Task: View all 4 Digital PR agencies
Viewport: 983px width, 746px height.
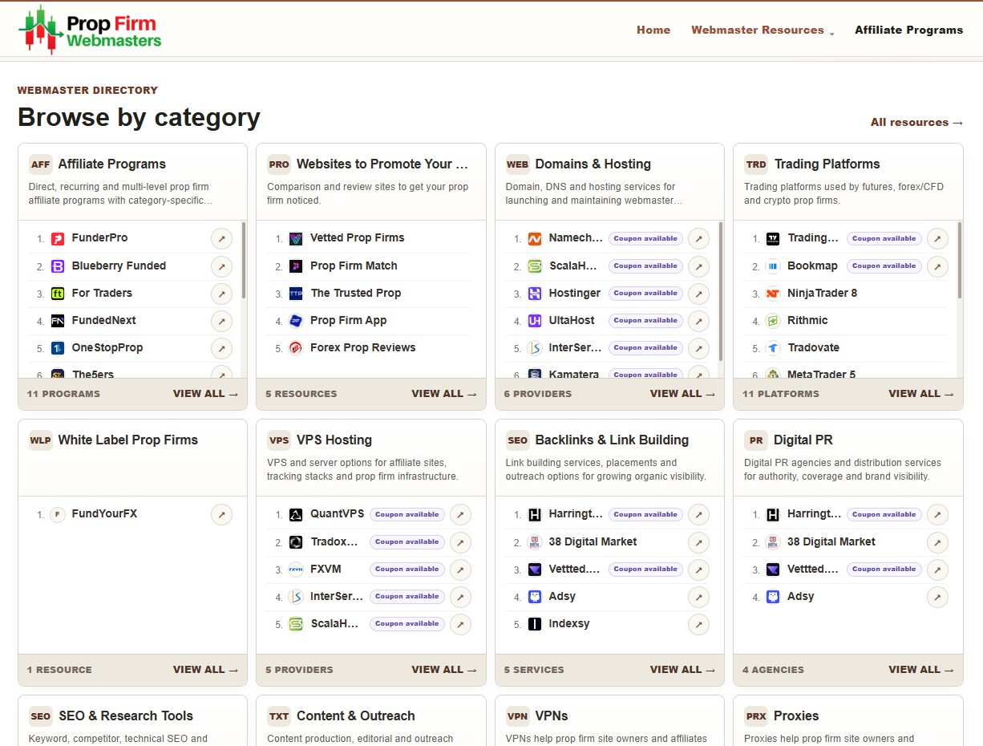Action: point(921,670)
